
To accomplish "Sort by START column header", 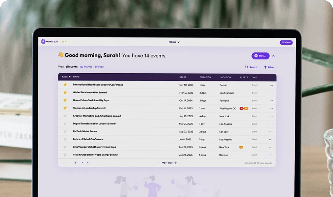I will (183, 77).
